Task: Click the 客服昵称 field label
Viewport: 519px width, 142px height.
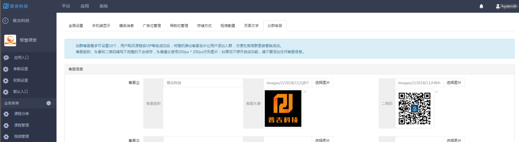Action: tap(153, 104)
